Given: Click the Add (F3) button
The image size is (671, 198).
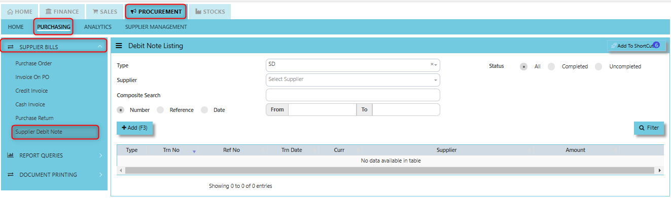Looking at the screenshot, I should (x=134, y=128).
